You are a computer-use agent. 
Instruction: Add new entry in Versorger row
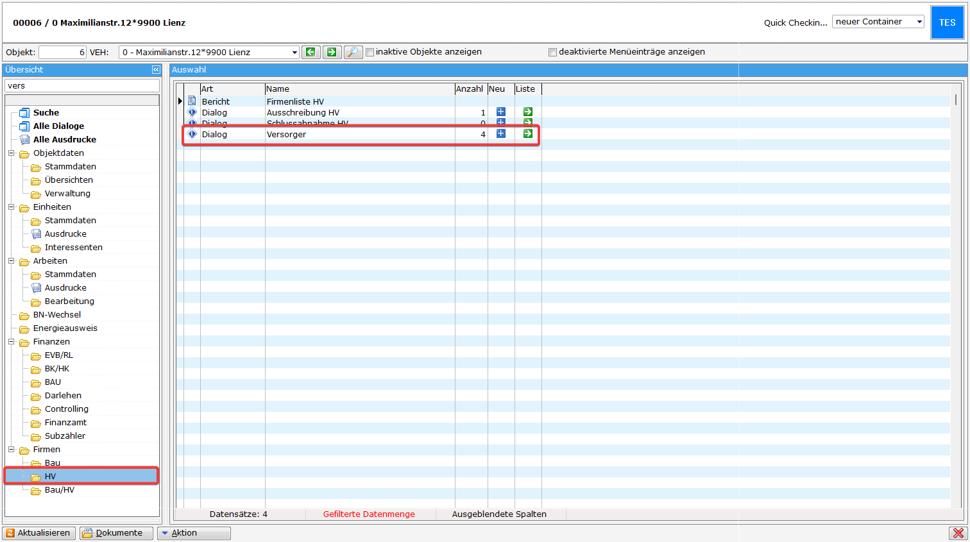click(501, 133)
